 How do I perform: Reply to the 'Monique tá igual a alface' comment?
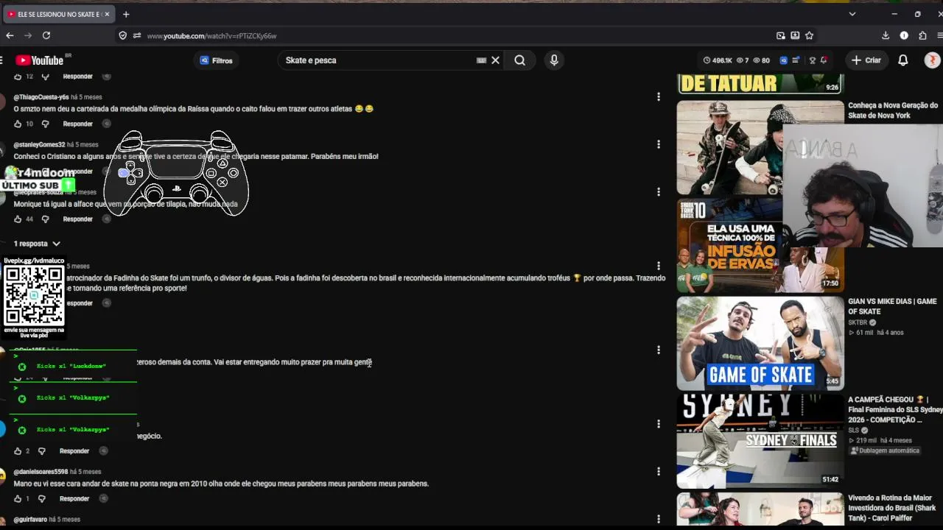pos(77,219)
